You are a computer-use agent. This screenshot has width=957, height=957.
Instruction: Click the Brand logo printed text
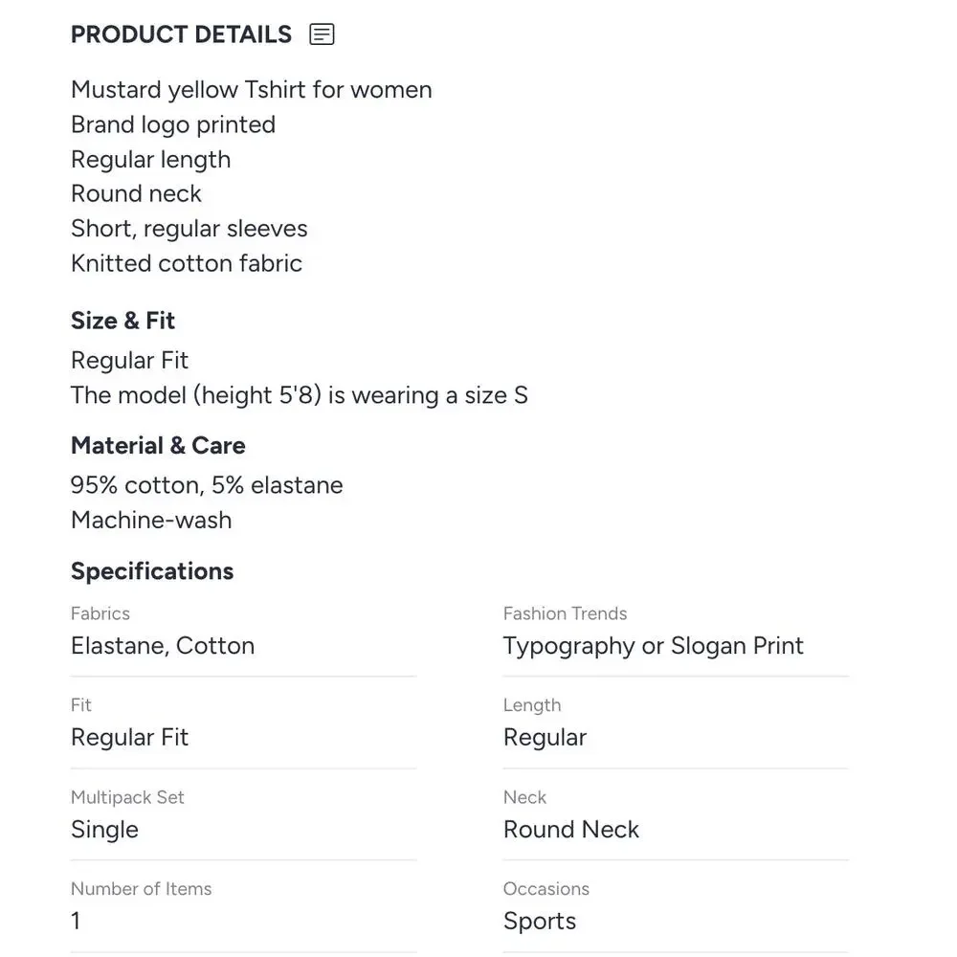[x=173, y=124]
